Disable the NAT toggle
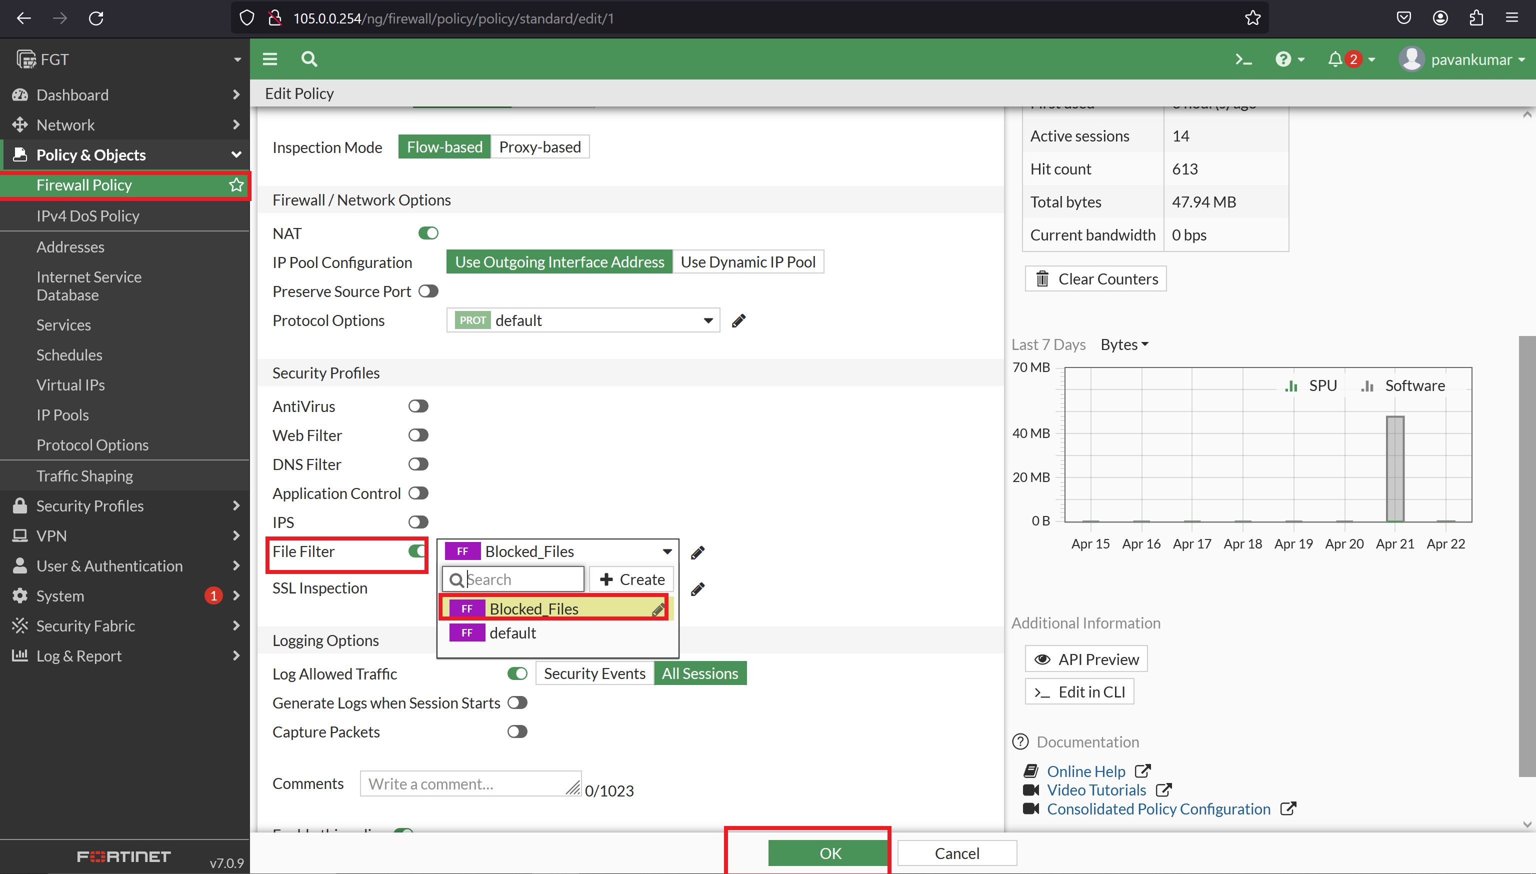This screenshot has width=1536, height=874. point(428,232)
